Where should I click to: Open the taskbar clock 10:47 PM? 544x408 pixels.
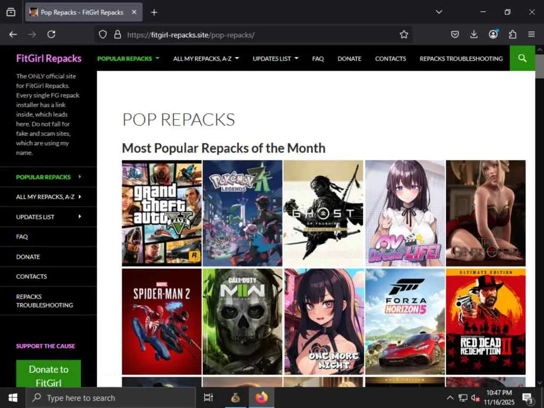[x=499, y=397]
